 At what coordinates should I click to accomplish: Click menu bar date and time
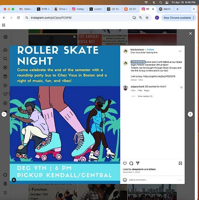click(x=183, y=3)
